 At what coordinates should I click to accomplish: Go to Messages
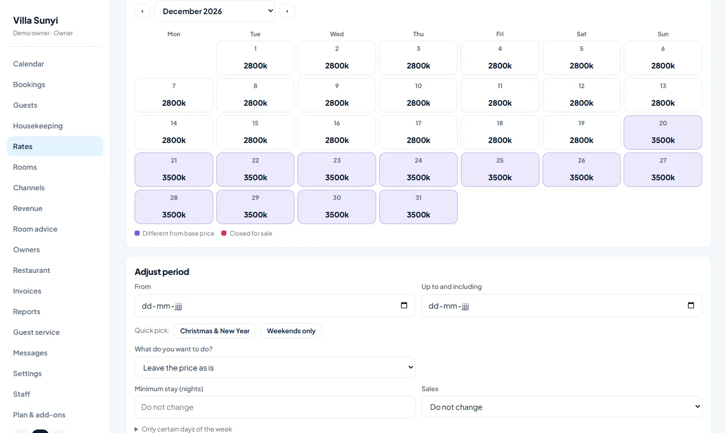55,353
